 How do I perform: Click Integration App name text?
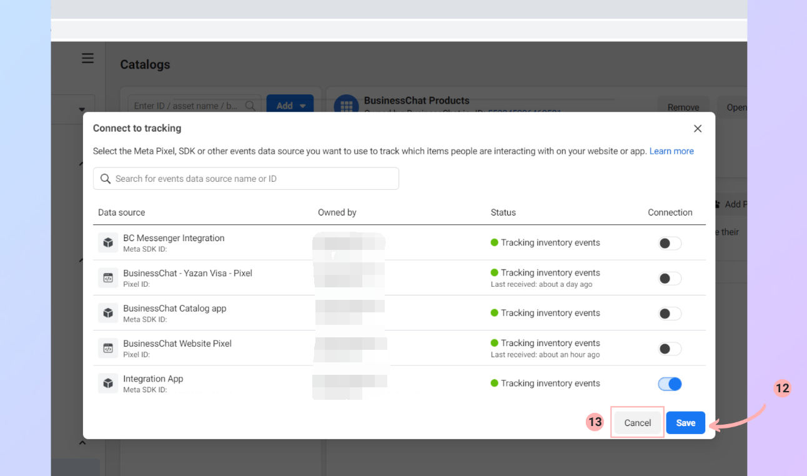click(x=153, y=379)
